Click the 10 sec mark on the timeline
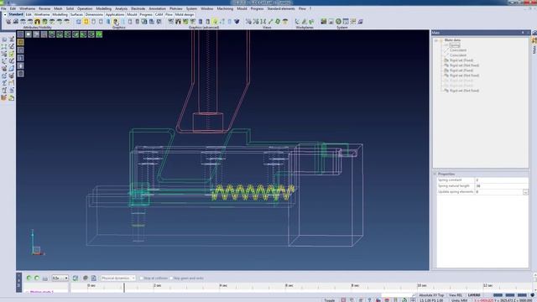This screenshot has height=302, width=537. coord(421,285)
